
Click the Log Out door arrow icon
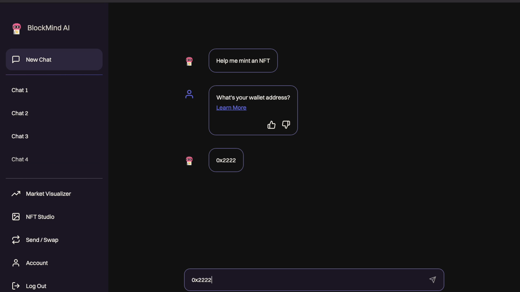[16, 286]
